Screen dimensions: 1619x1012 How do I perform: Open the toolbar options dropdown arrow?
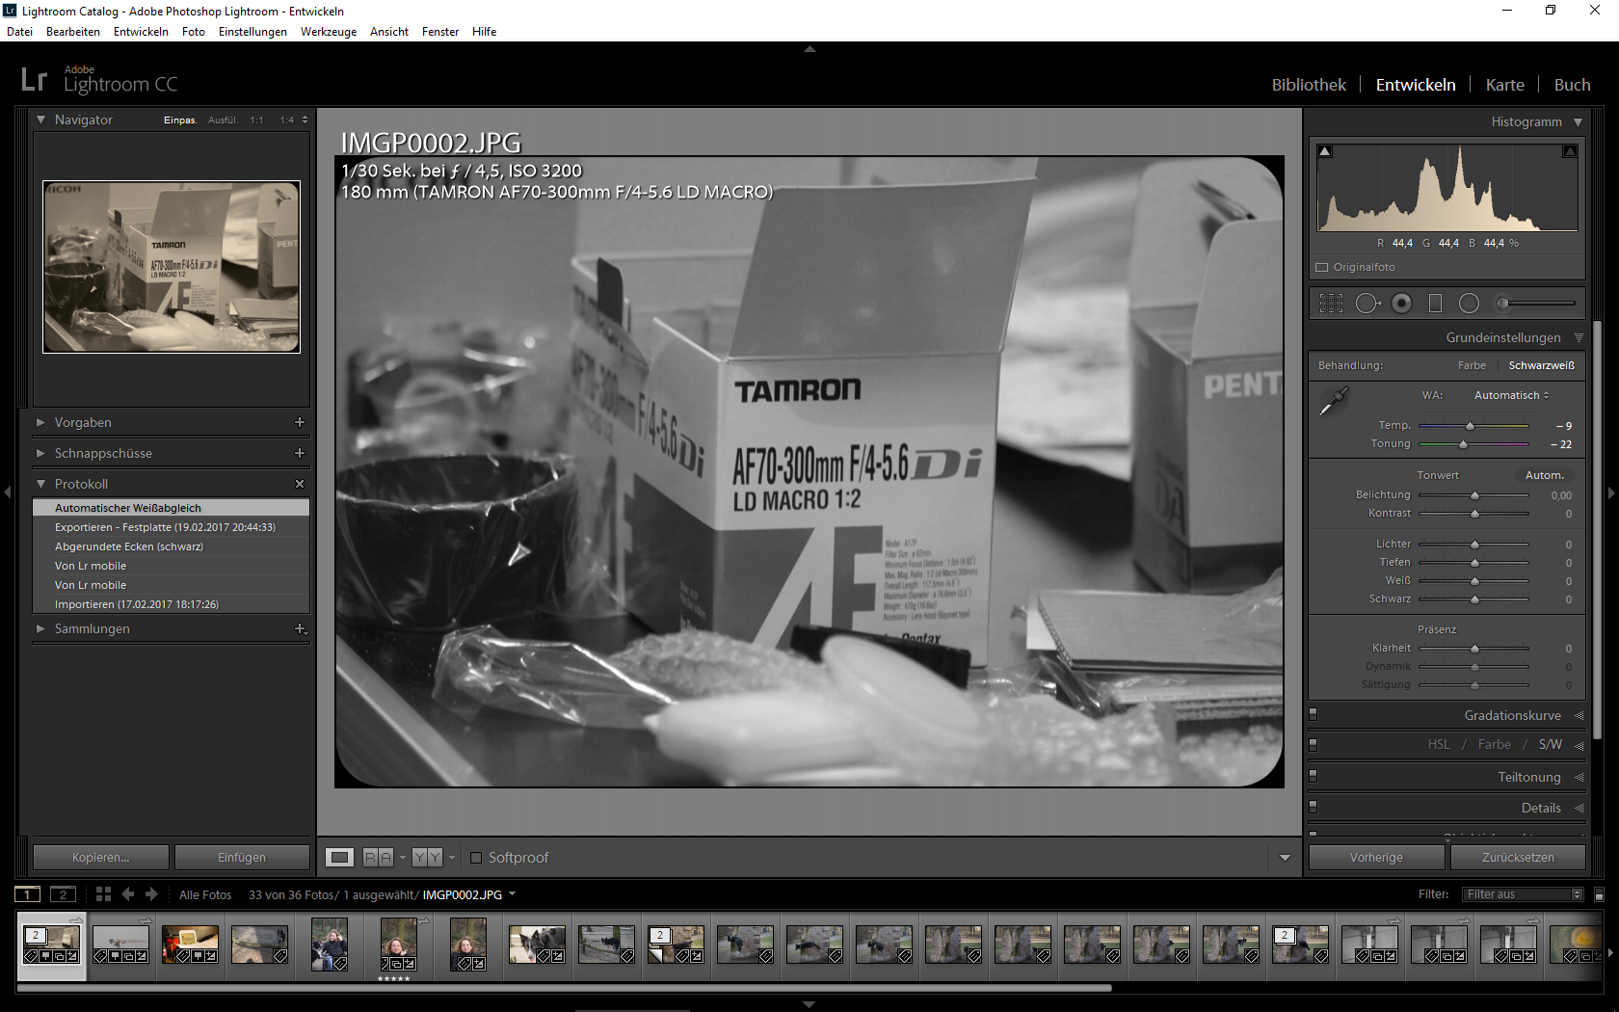point(1285,858)
